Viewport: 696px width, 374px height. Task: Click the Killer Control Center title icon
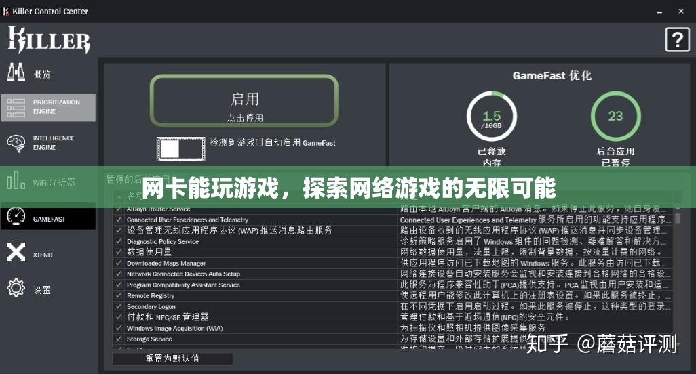coord(6,12)
